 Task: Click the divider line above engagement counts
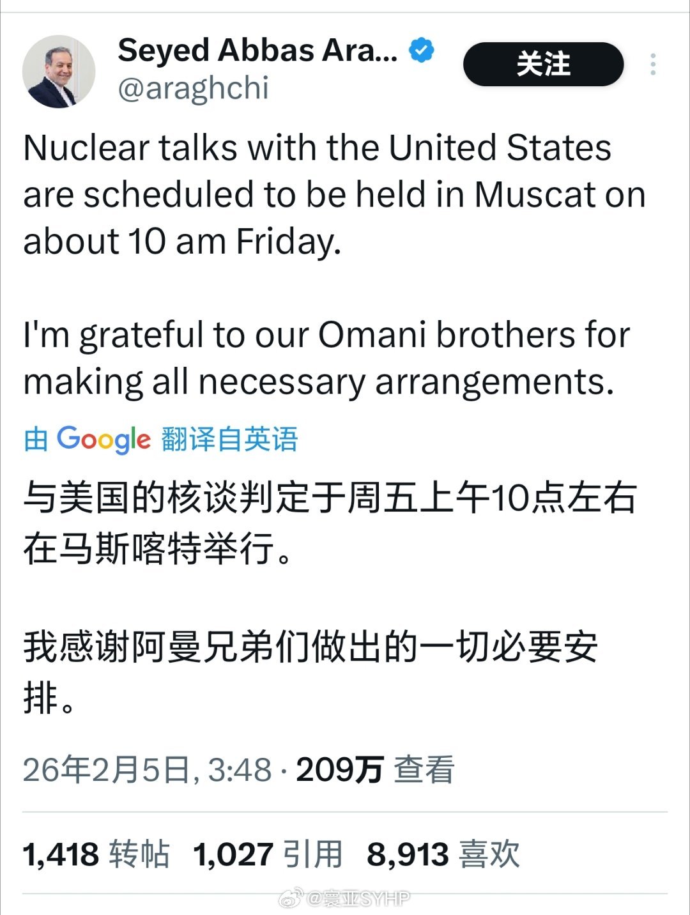(x=345, y=809)
